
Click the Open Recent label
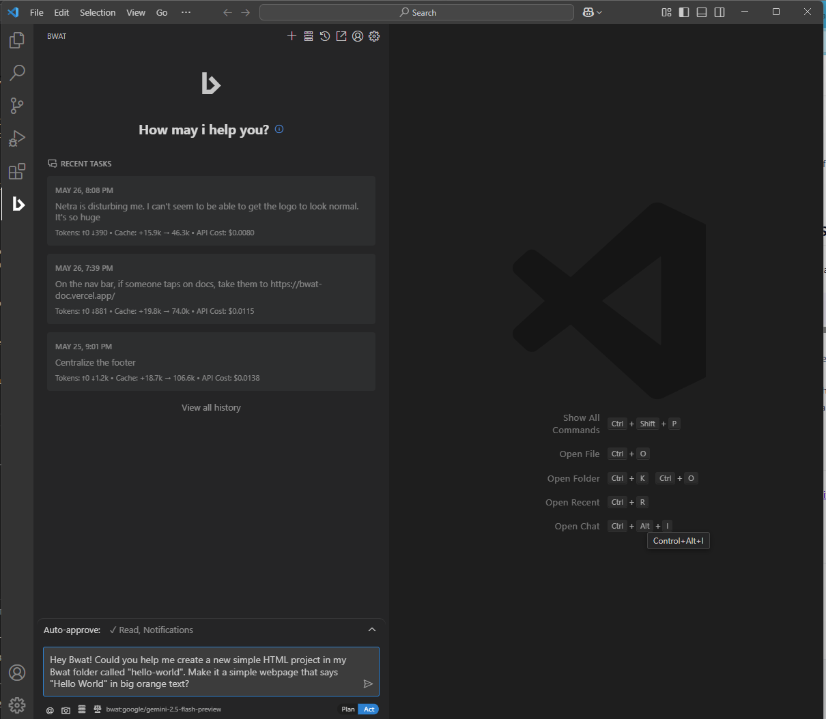[x=573, y=502]
